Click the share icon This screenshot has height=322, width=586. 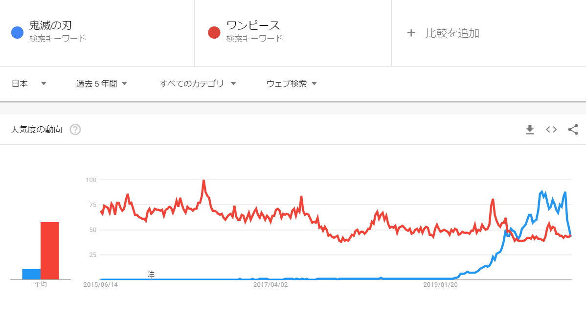coord(573,129)
